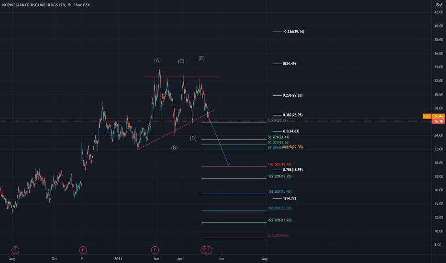Viewport: 446px width, 263px height.
Task: Click the red 26.10 last price tag
Action: 438,121
